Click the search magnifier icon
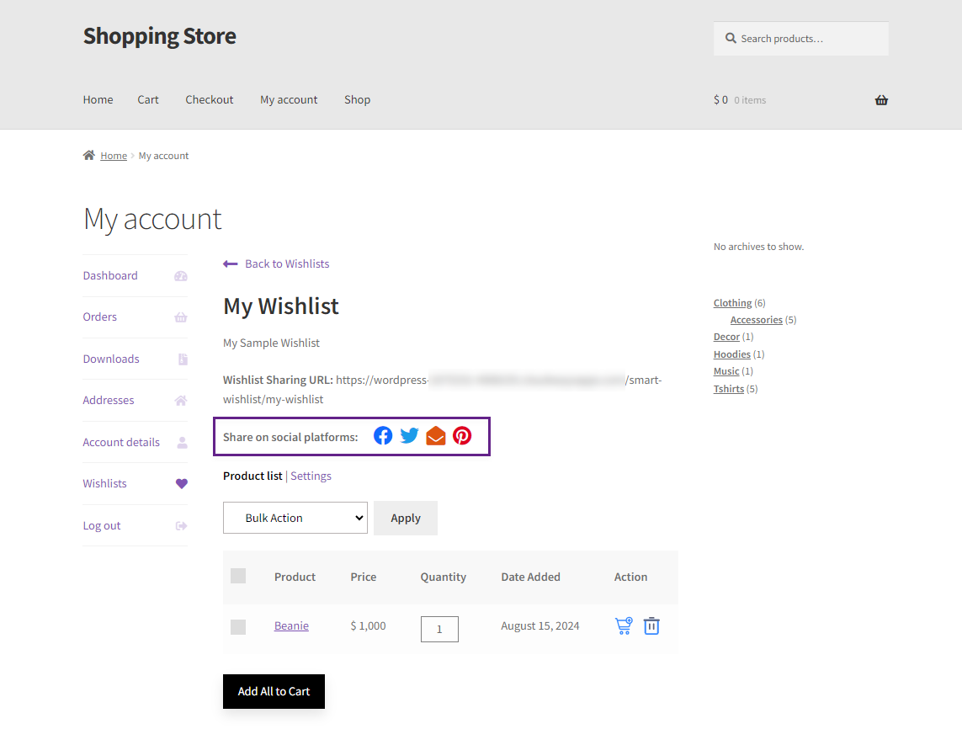The image size is (962, 745). pos(731,38)
